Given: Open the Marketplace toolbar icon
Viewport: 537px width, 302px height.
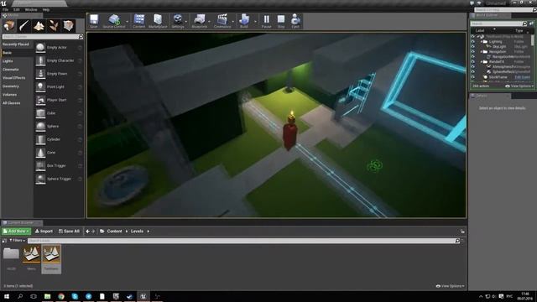Looking at the screenshot, I should point(158,21).
